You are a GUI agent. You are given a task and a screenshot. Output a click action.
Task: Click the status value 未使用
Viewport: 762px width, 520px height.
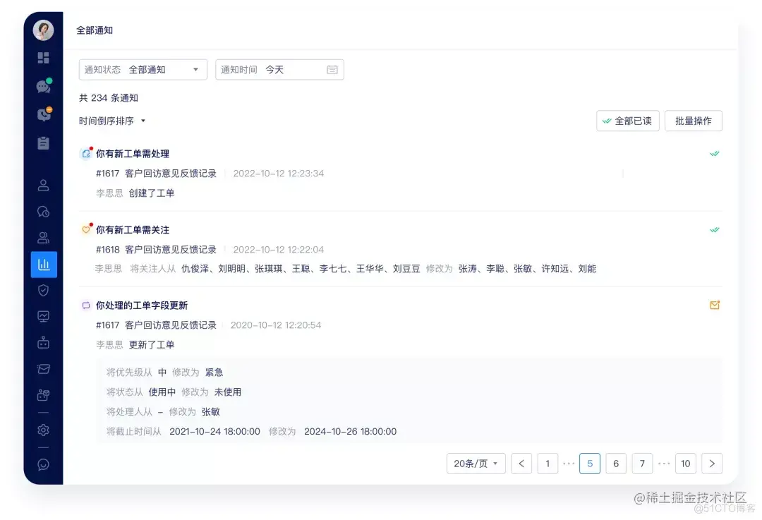coord(228,392)
